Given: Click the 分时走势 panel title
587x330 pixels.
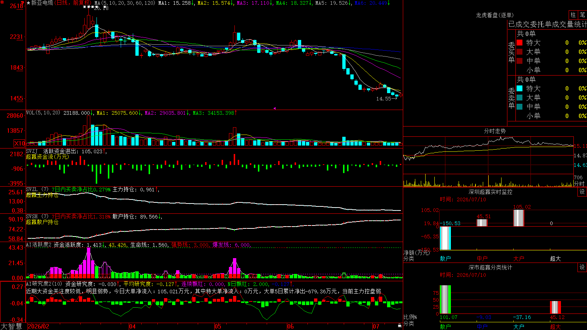Looking at the screenshot, I should tap(495, 131).
